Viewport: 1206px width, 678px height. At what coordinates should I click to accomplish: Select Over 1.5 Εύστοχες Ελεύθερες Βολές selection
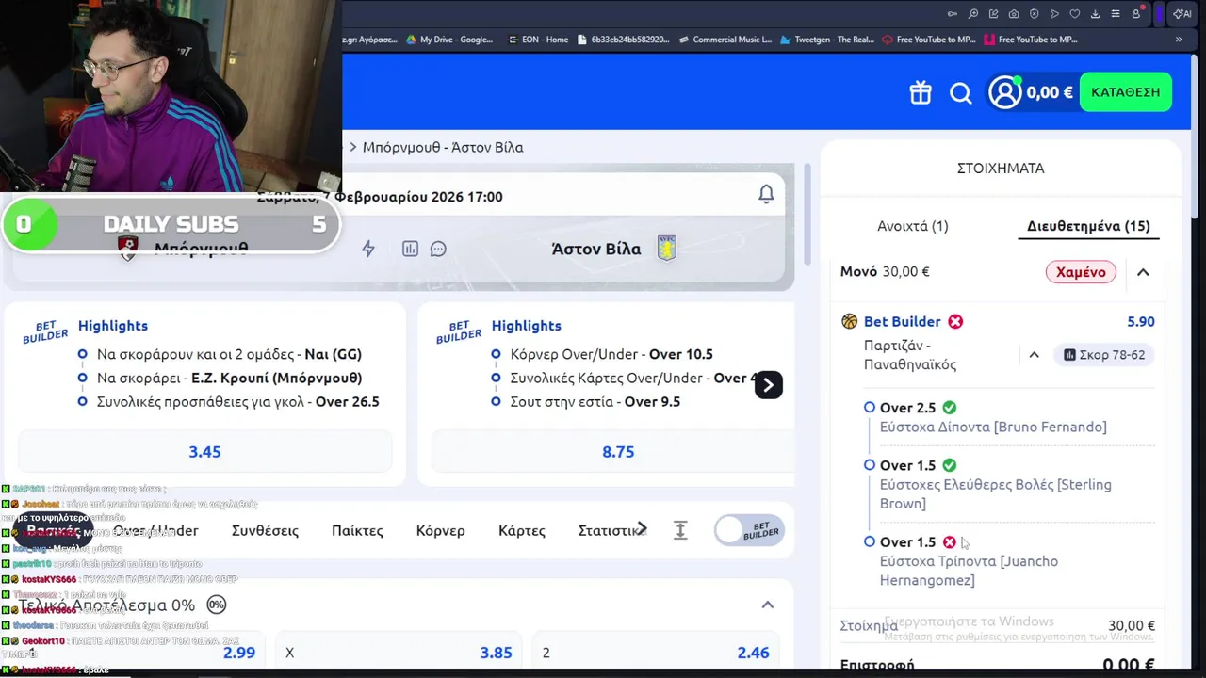pos(996,484)
